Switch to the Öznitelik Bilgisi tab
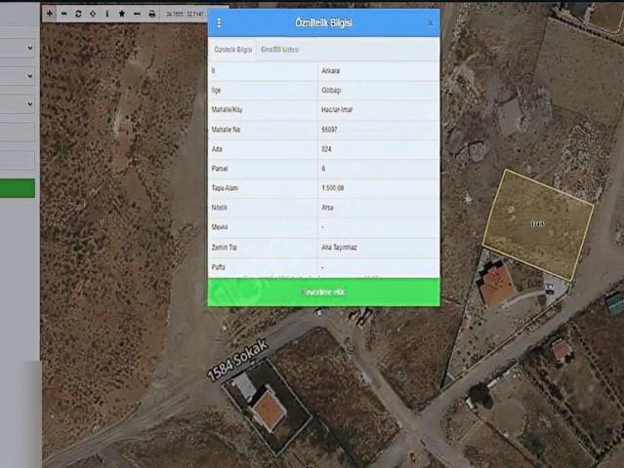The width and height of the screenshot is (624, 468). click(x=232, y=49)
